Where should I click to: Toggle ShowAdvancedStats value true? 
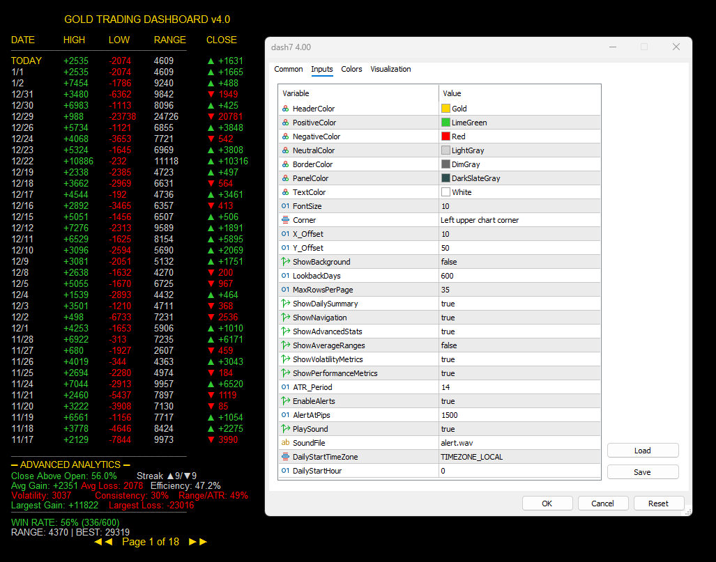point(519,331)
